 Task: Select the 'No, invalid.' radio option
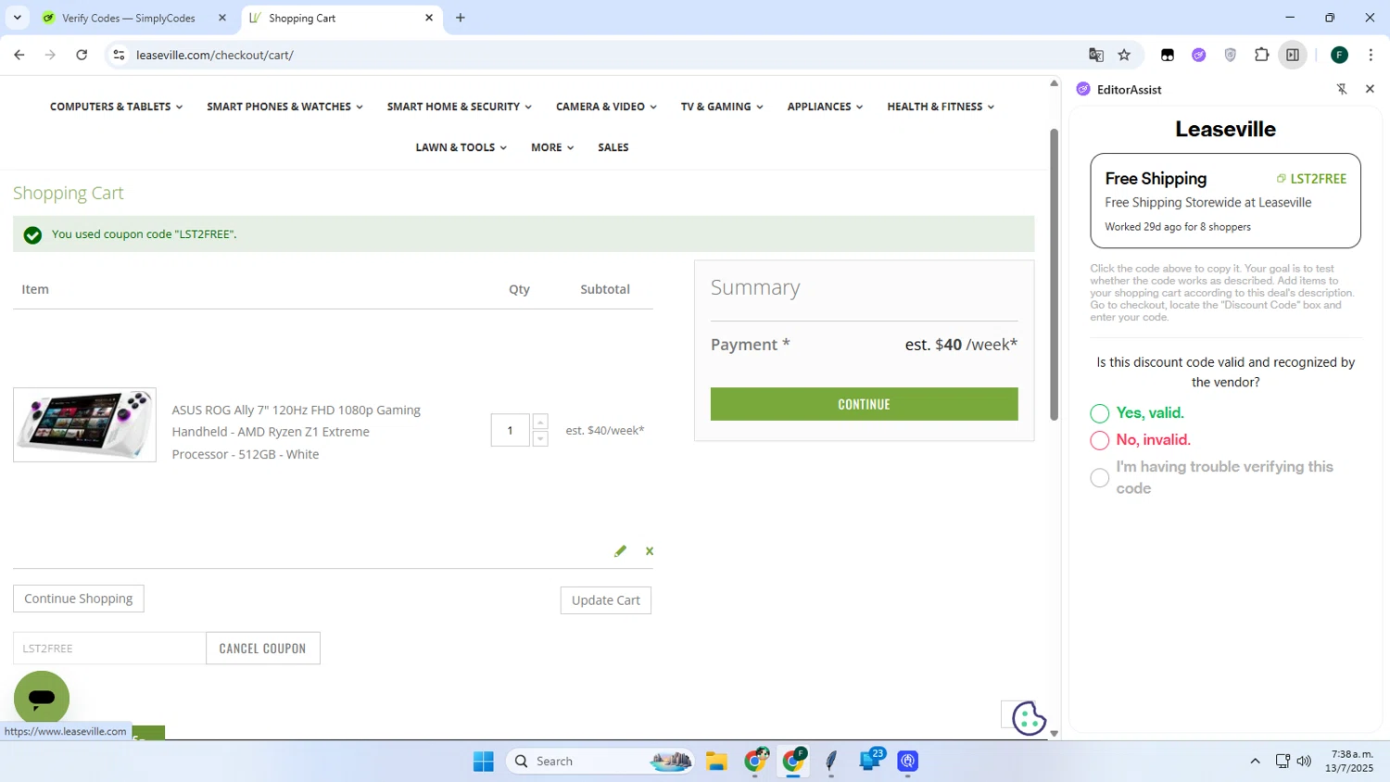[x=1100, y=440]
